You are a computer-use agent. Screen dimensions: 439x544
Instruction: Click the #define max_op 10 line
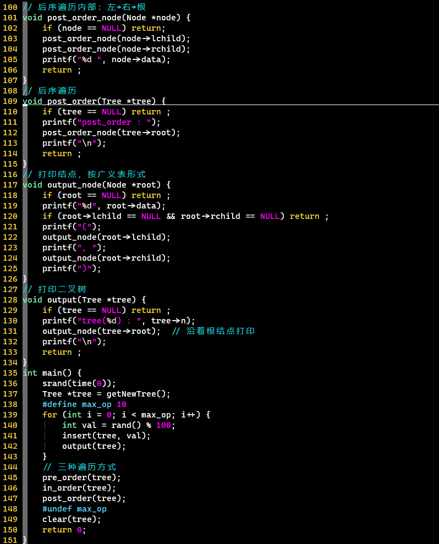point(84,404)
